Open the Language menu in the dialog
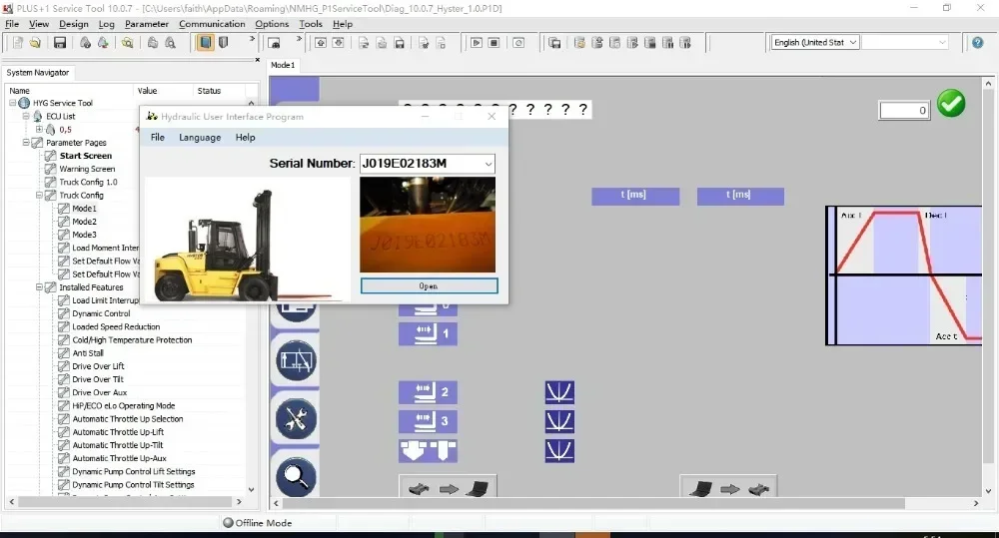This screenshot has height=538, width=999. [x=200, y=138]
